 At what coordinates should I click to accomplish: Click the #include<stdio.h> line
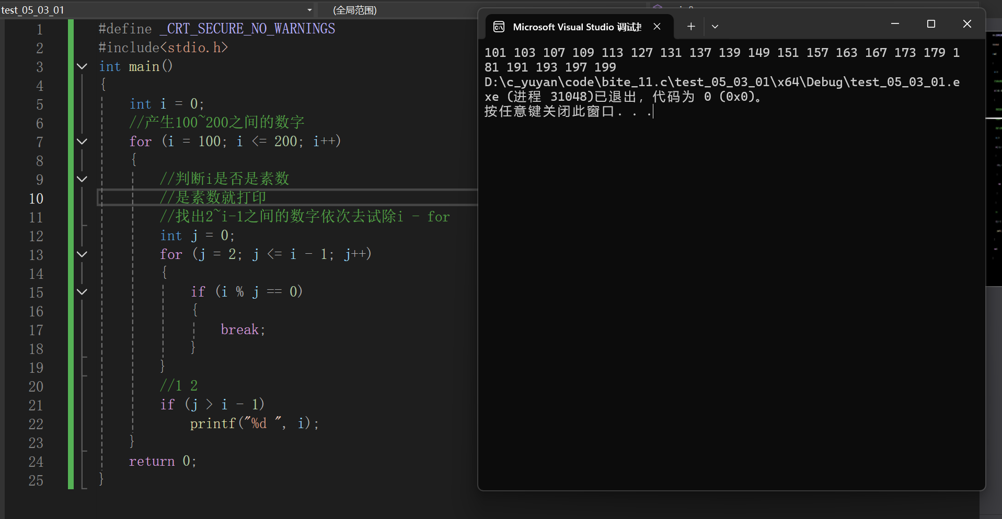coord(163,48)
